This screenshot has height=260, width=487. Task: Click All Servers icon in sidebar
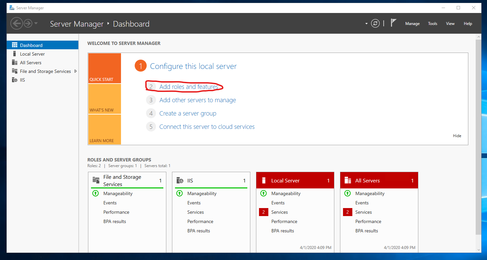tap(14, 62)
